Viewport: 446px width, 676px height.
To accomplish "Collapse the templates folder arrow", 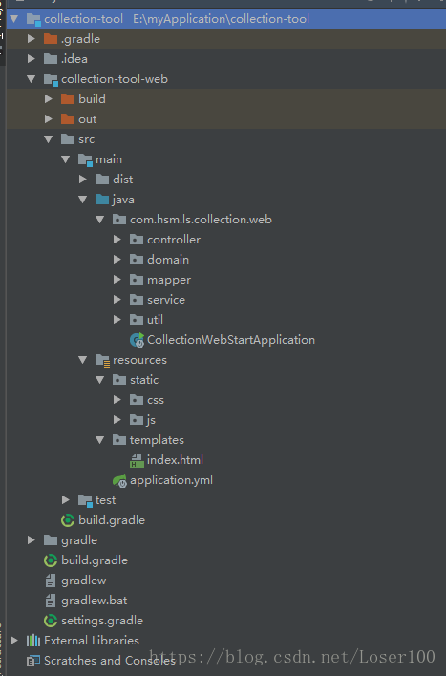I will [x=100, y=440].
